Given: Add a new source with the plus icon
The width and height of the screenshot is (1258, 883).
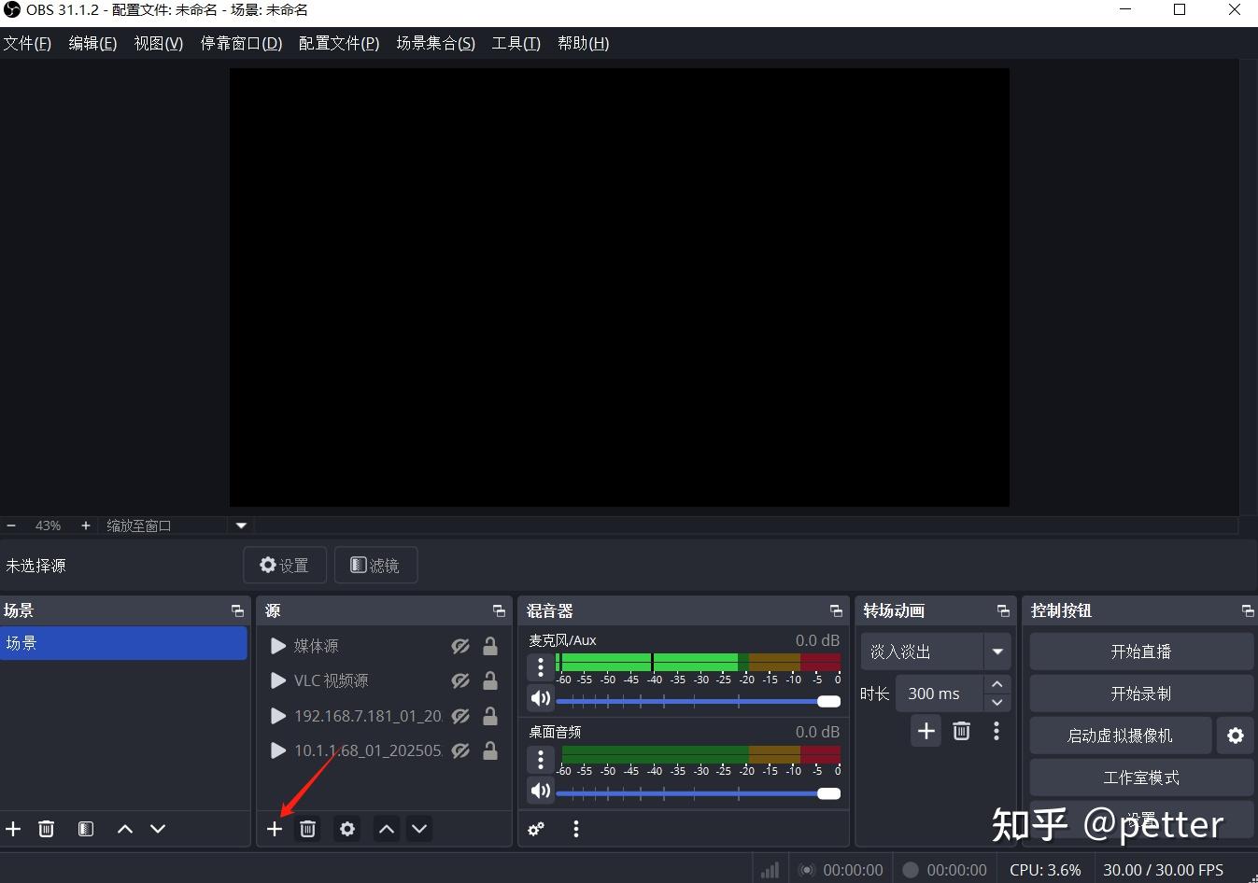Looking at the screenshot, I should pyautogui.click(x=275, y=829).
